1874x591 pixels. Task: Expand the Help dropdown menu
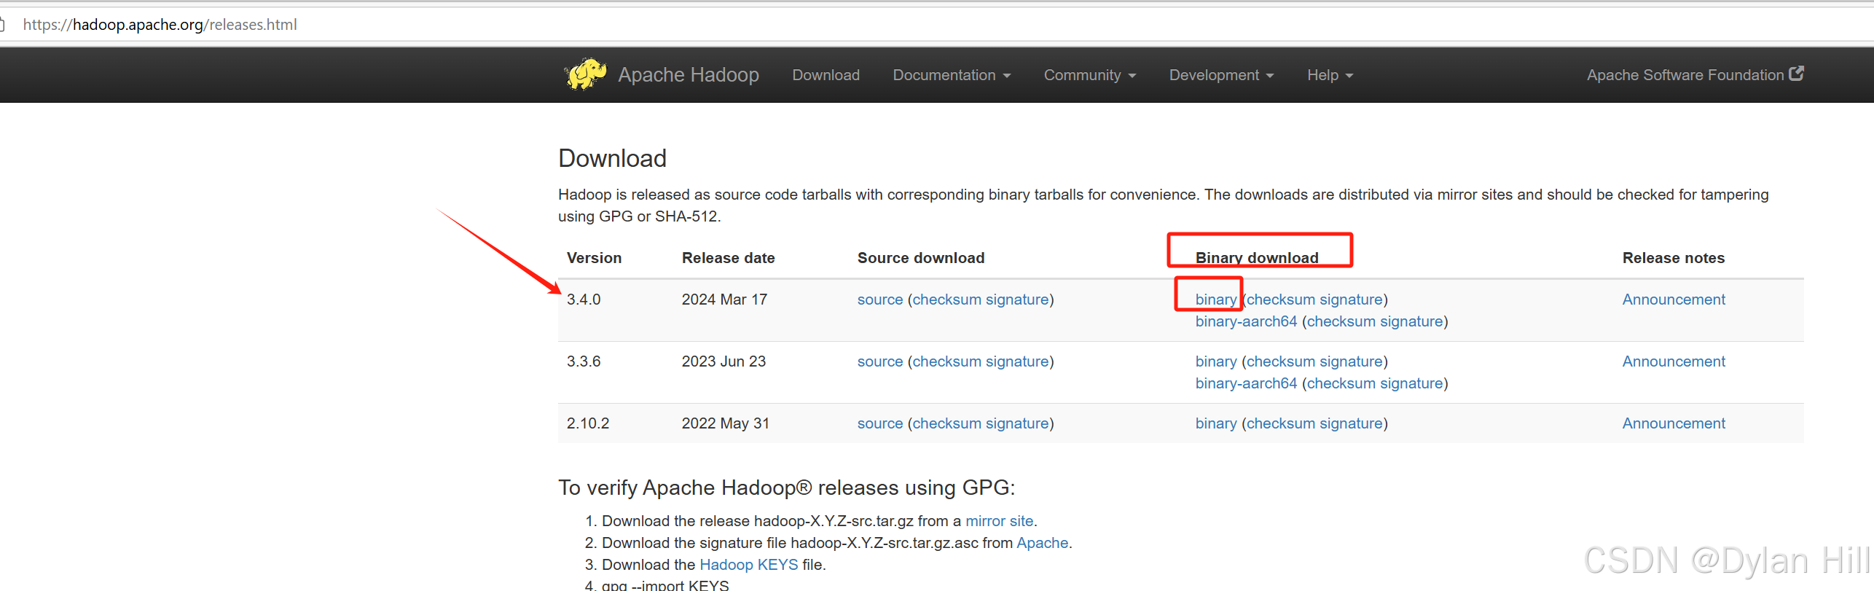(1330, 75)
